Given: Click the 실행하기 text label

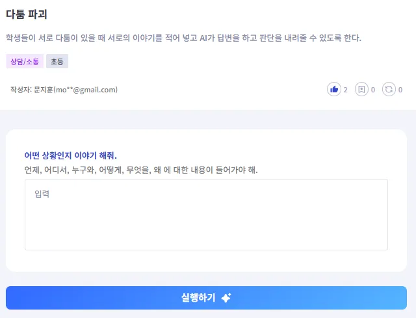Looking at the screenshot, I should pos(198,298).
